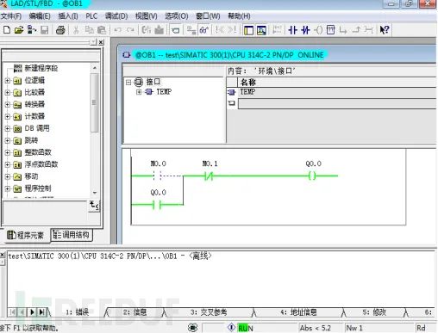This screenshot has height=333, width=438.
Task: Click the Close branch toolbar icon
Action: click(x=356, y=30)
